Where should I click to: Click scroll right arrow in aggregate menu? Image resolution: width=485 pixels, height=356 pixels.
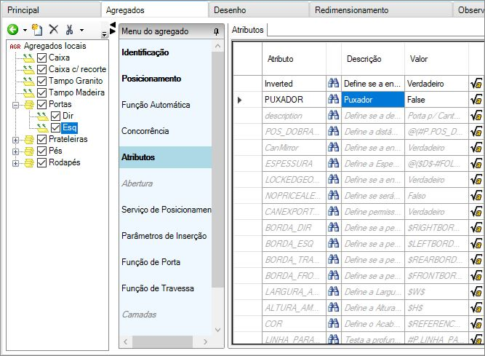(x=205, y=341)
